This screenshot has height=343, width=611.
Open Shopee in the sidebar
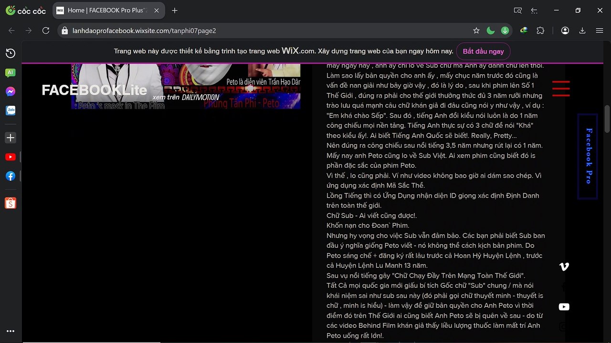click(x=11, y=203)
